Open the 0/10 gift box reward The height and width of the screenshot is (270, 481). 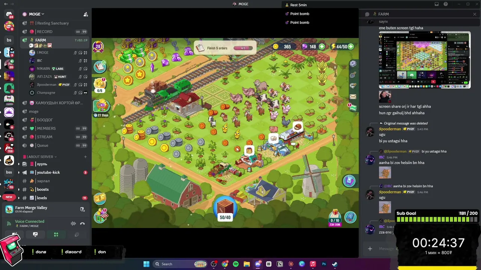click(x=335, y=217)
